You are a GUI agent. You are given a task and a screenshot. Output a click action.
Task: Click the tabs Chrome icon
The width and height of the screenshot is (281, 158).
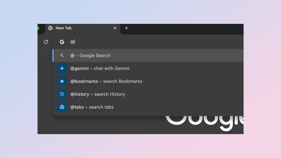tap(62, 107)
